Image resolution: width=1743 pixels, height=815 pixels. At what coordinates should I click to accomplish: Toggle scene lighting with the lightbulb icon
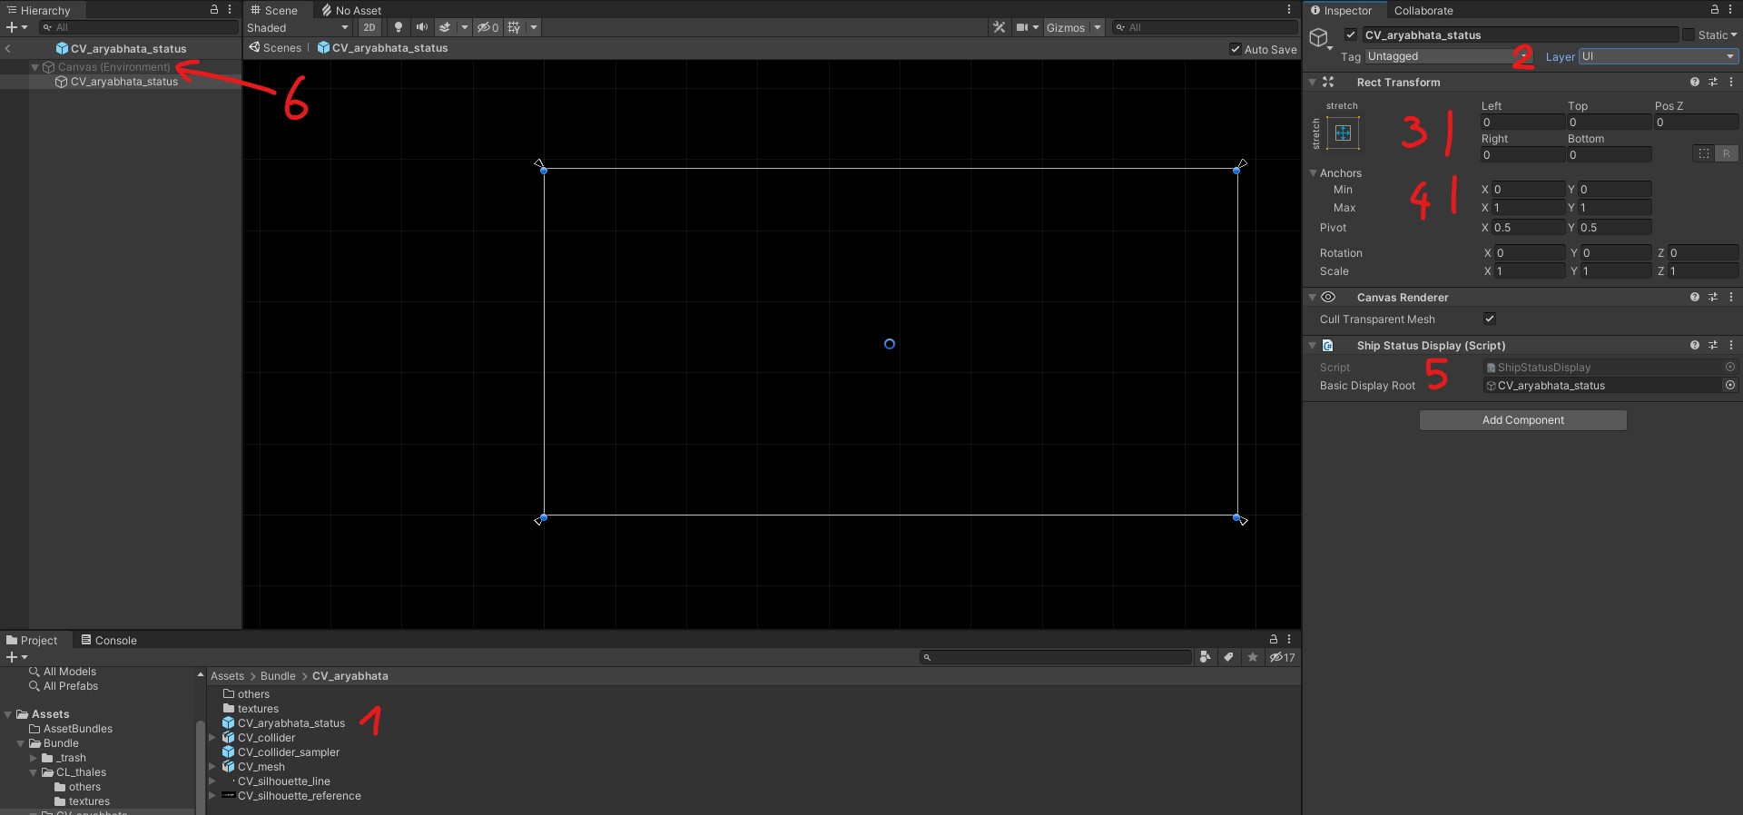coord(399,27)
